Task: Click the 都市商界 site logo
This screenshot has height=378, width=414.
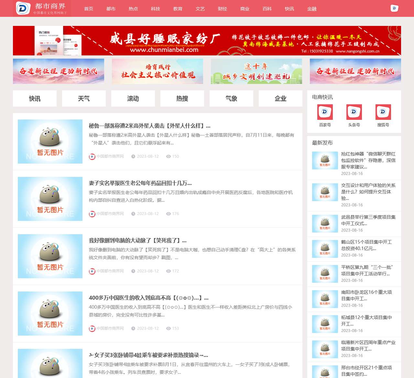Action: 42,8
